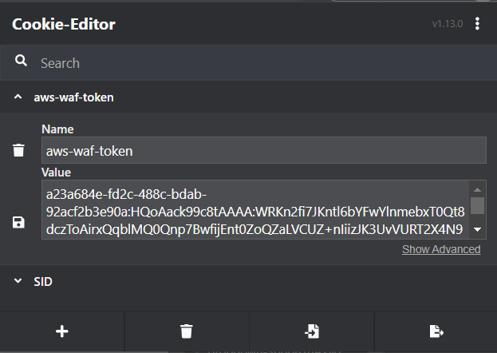This screenshot has width=497, height=353.
Task: Click the Value field scrollbar thumb
Action: point(477,206)
